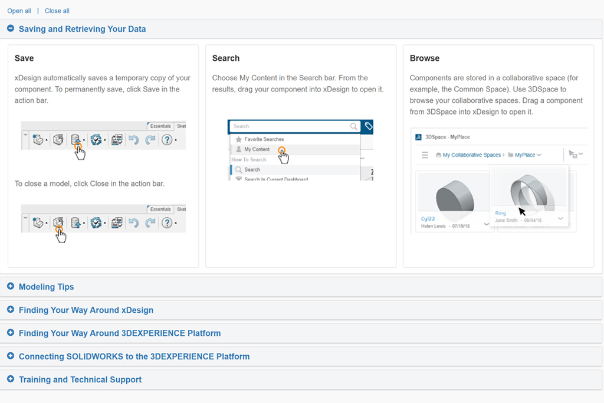Click Help question mark in the toolbar picture above 'To close a model'
The height and width of the screenshot is (403, 604).
coord(167,139)
